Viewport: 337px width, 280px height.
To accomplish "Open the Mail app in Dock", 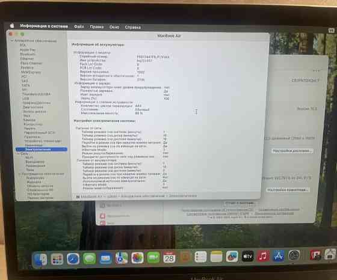I will (105, 258).
